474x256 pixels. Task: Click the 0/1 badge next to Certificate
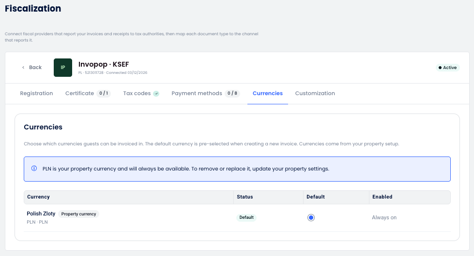104,94
